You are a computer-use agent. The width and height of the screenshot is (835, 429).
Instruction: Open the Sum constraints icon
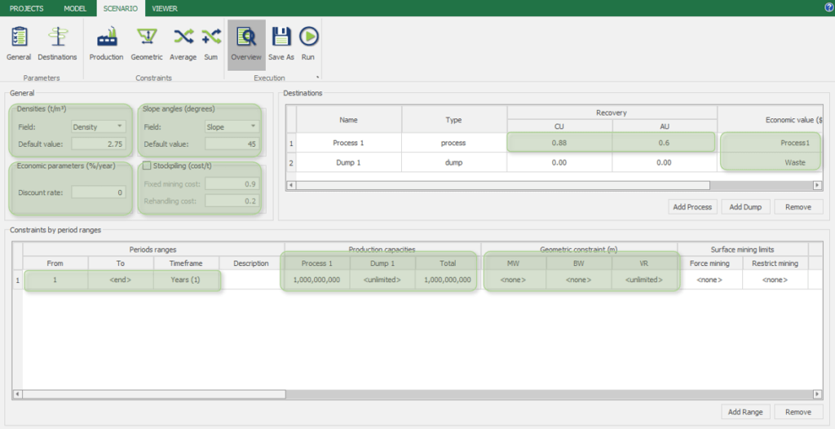coord(211,42)
